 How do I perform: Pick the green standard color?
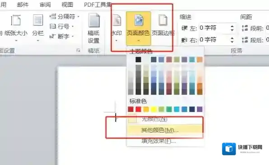169,109
